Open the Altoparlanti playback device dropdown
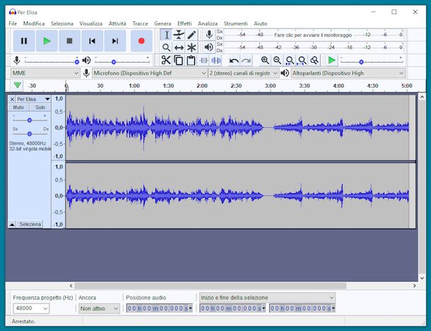This screenshot has height=331, width=431. 348,73
